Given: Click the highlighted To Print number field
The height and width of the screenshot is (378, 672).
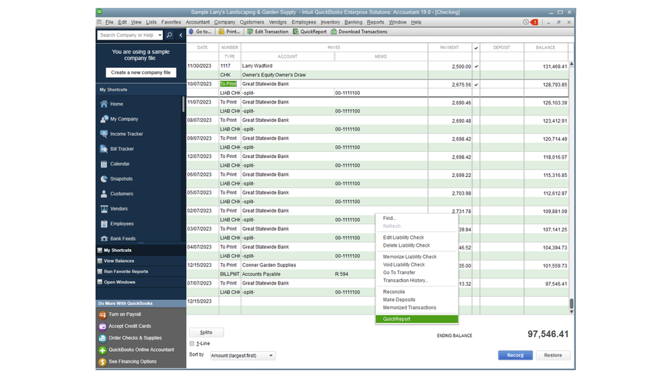Looking at the screenshot, I should [229, 84].
